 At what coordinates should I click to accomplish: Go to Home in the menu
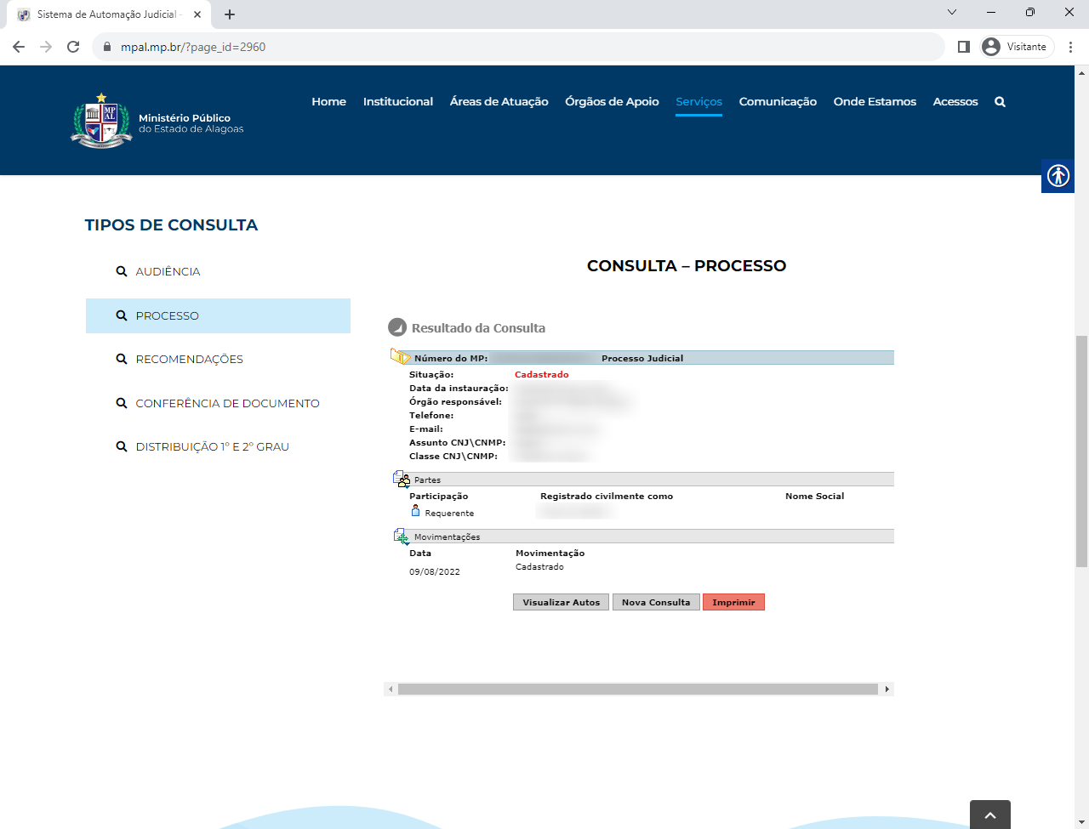coord(328,101)
